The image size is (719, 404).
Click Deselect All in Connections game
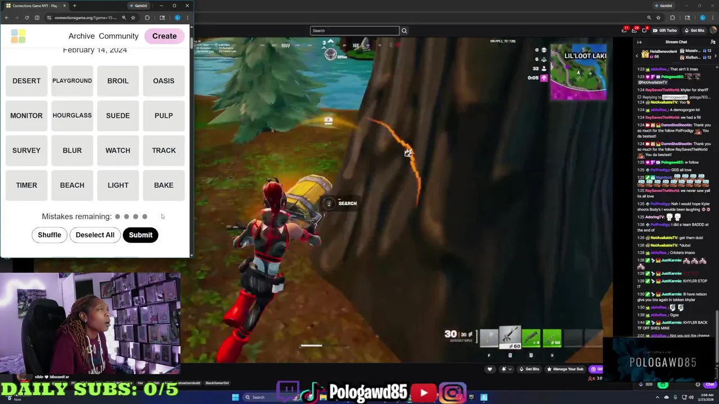click(x=95, y=235)
